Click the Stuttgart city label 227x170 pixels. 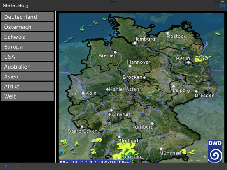click(x=128, y=141)
